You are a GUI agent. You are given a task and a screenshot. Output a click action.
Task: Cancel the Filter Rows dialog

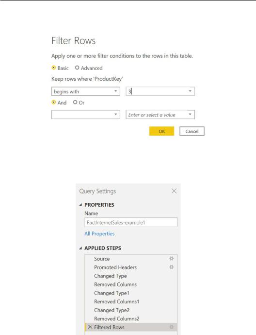click(192, 131)
